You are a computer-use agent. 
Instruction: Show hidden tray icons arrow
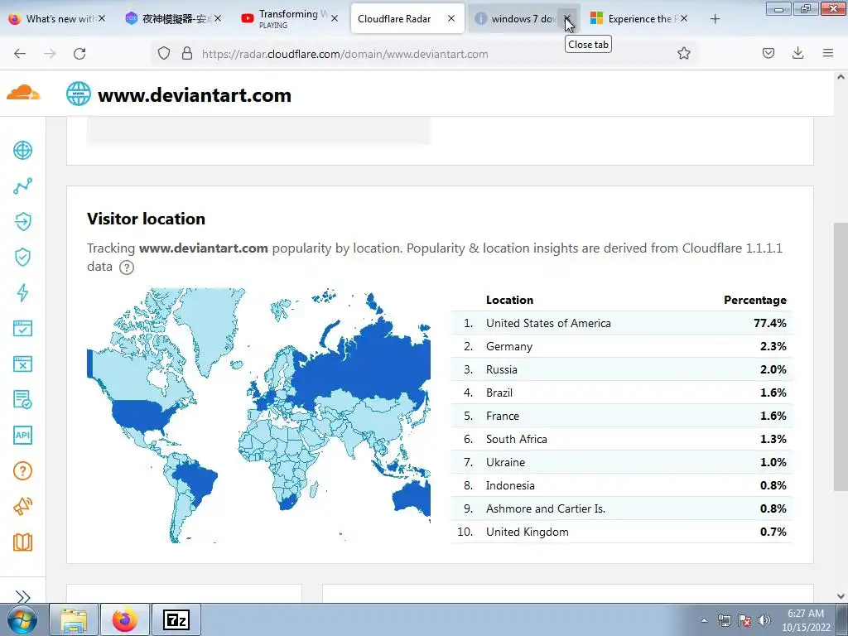click(704, 620)
